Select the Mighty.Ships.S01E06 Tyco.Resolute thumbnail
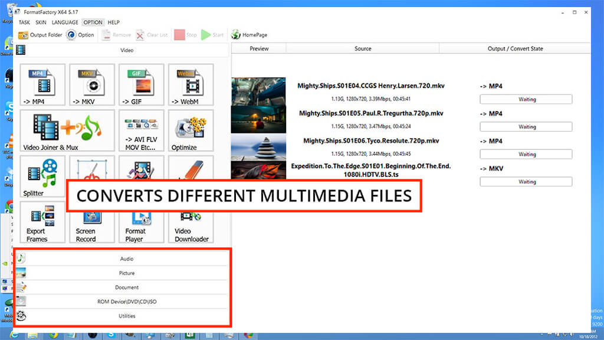 [x=258, y=147]
